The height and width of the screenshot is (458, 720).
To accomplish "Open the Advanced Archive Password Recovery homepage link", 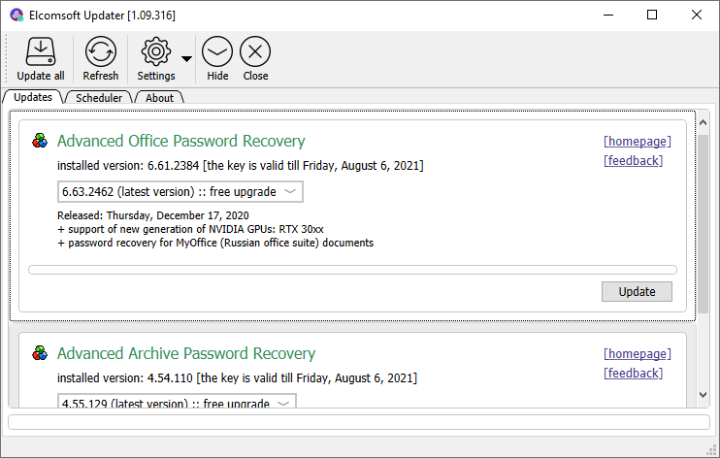I will (637, 353).
